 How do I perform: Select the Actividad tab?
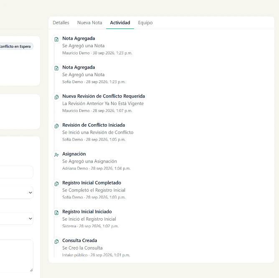(120, 23)
